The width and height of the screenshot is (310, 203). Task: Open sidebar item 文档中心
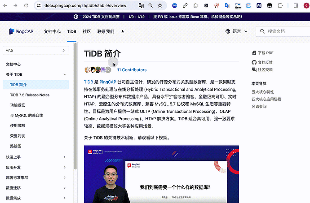tap(13, 65)
